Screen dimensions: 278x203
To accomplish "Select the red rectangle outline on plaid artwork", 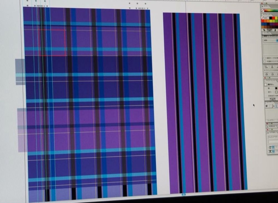I will (52, 43).
